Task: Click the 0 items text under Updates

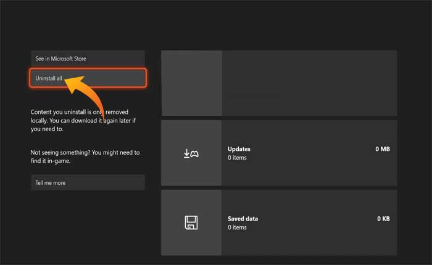Action: click(237, 158)
